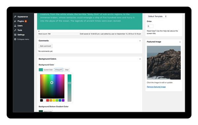Click the featured image rock thumbnail
198x125 pixels.
click(x=164, y=63)
